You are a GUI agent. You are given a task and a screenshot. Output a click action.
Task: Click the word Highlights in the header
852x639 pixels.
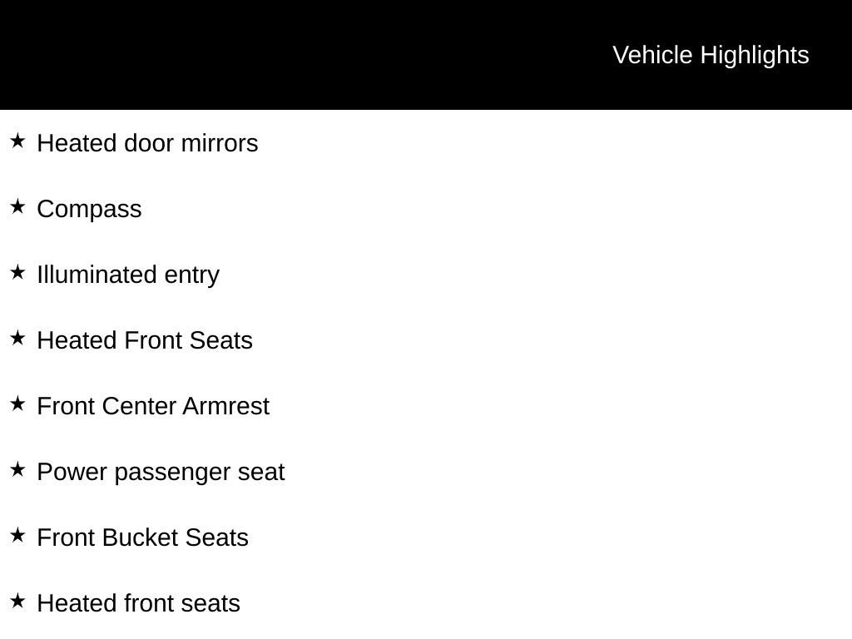coord(755,56)
